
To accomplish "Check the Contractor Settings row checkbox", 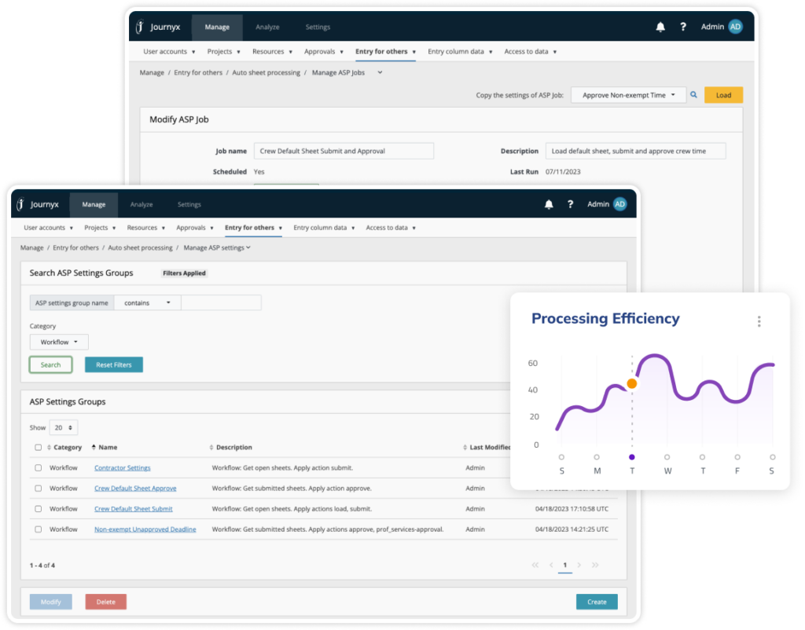I will pos(38,467).
